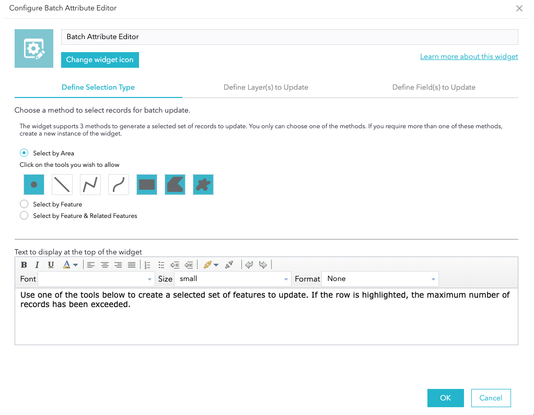
Task: Open the font color dropdown arrow
Action: click(x=76, y=265)
